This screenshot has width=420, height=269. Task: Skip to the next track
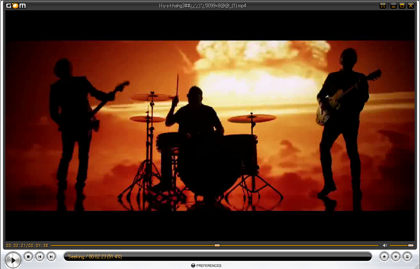pyautogui.click(x=51, y=257)
